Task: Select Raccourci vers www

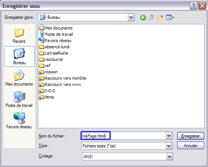Action: click(x=60, y=85)
